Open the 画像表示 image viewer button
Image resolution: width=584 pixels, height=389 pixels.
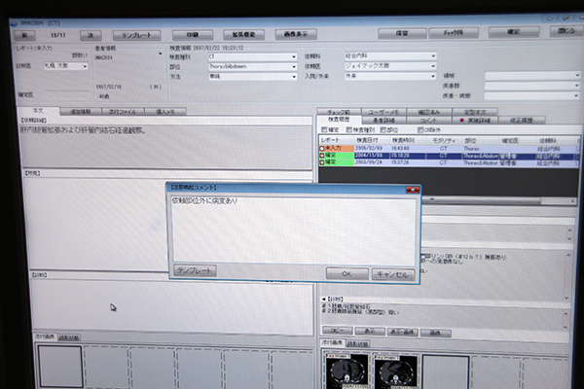(294, 34)
